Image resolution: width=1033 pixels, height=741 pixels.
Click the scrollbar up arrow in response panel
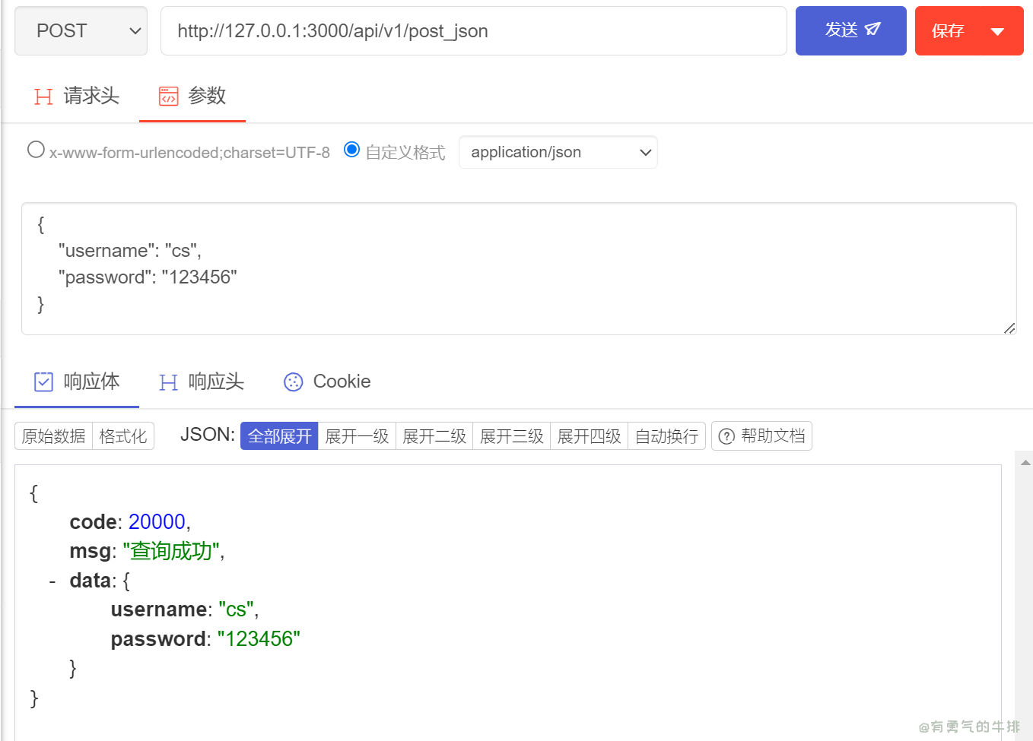click(1025, 462)
